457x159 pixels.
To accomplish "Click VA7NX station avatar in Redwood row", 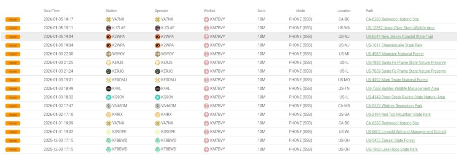I will [x=109, y=19].
